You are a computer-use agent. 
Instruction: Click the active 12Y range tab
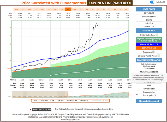(x=68, y=9)
